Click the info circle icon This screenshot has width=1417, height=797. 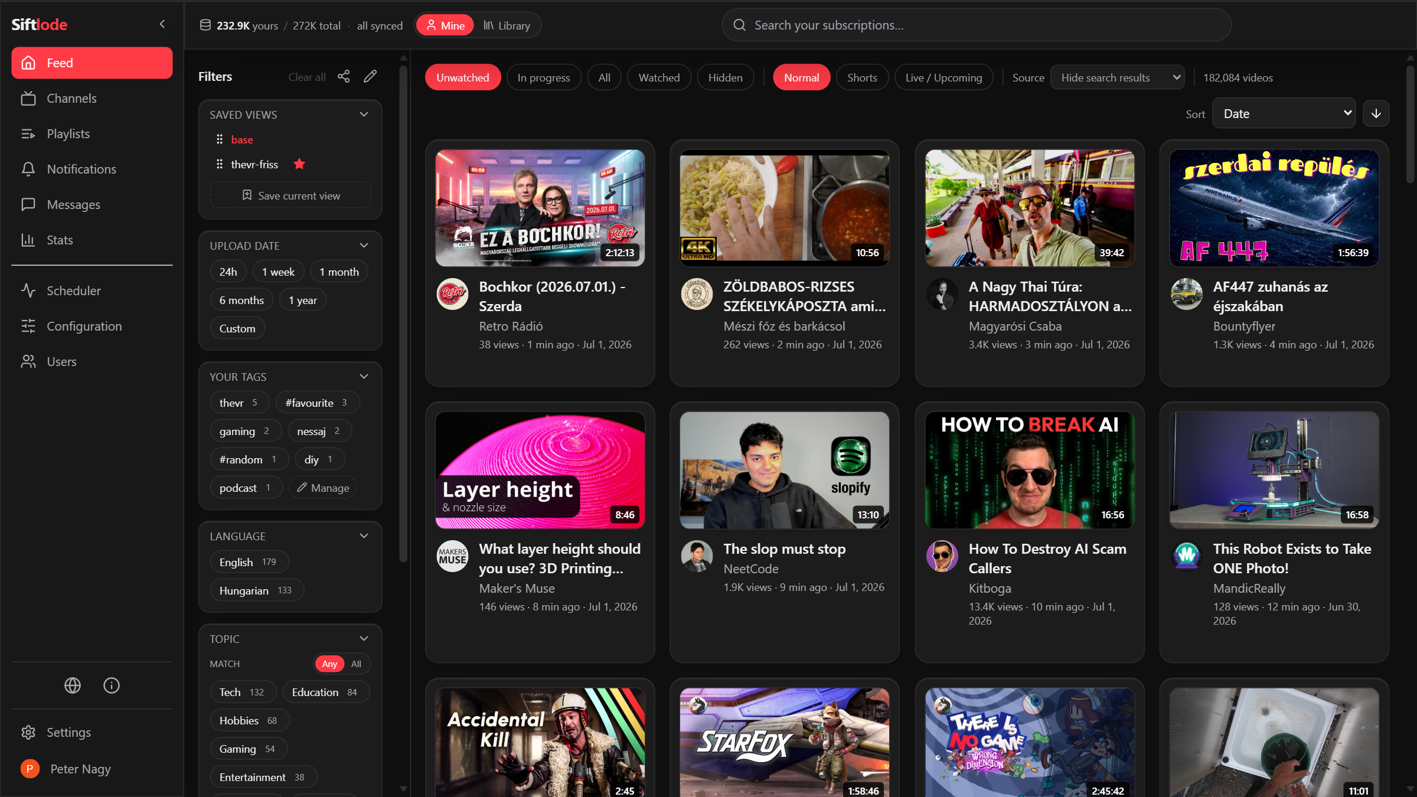[x=112, y=685]
